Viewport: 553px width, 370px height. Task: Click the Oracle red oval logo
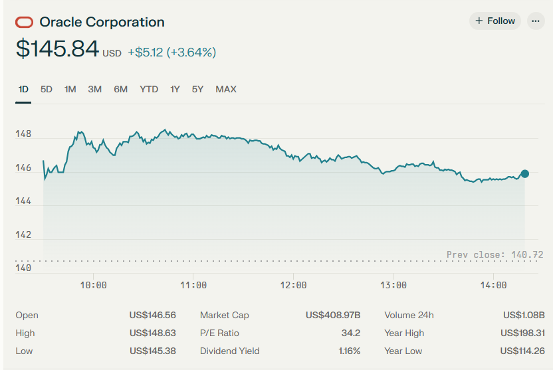pos(24,22)
